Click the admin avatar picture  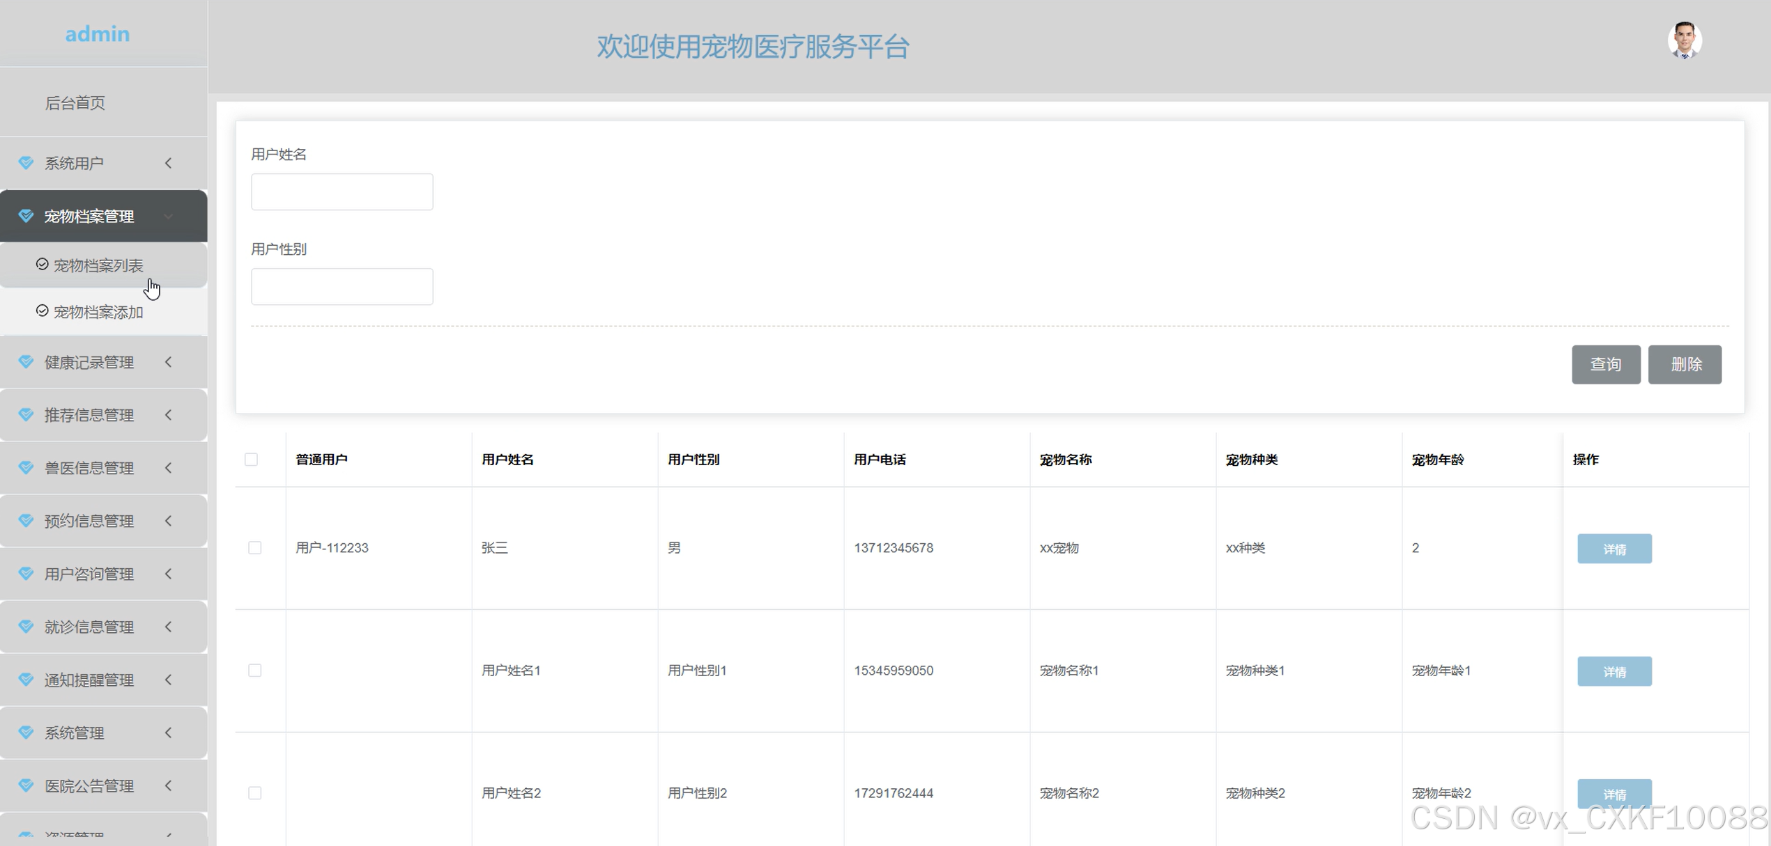coord(1684,40)
